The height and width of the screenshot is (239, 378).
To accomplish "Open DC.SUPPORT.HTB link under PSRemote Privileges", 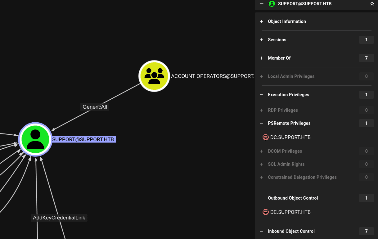I will coord(290,137).
